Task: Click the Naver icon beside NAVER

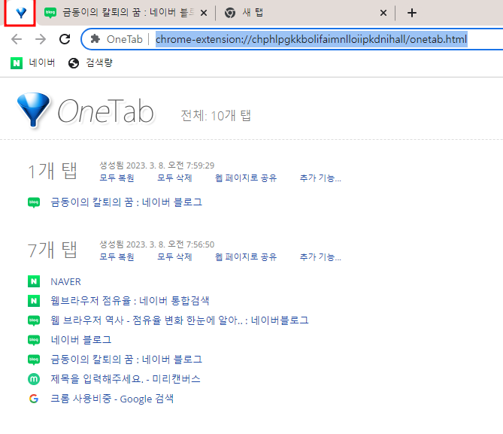Action: (x=34, y=281)
